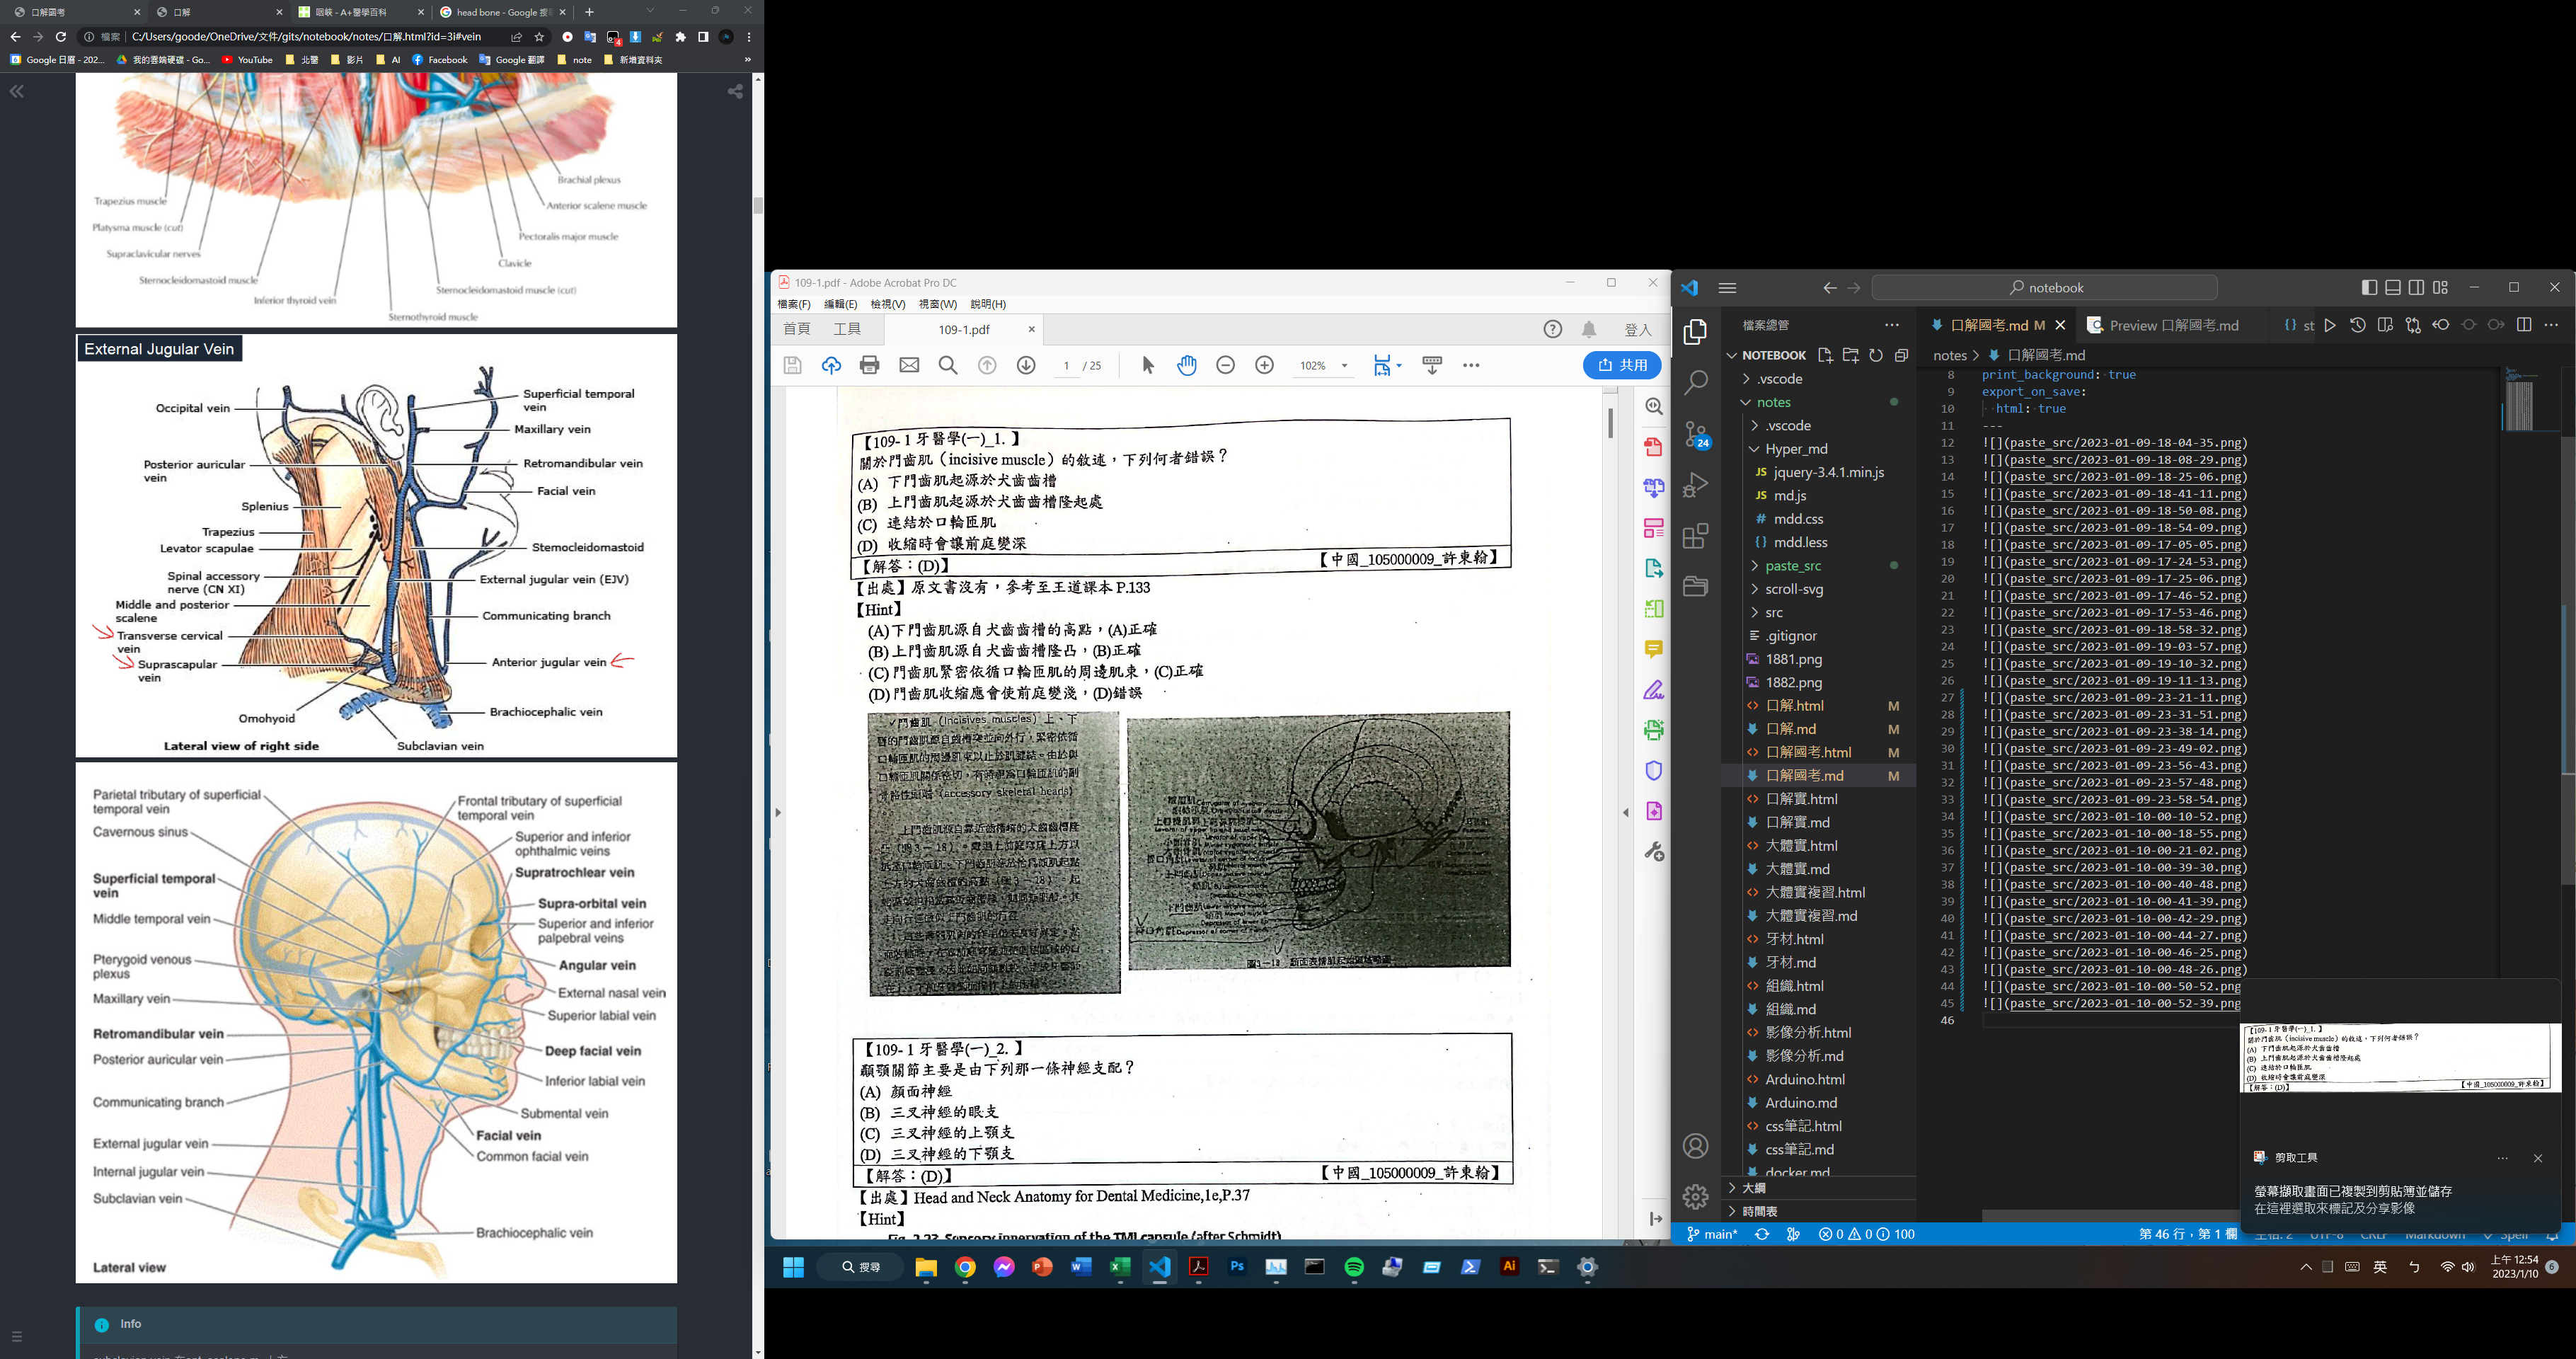Open VS Code Source Control view
This screenshot has height=1359, width=2576.
click(1695, 434)
